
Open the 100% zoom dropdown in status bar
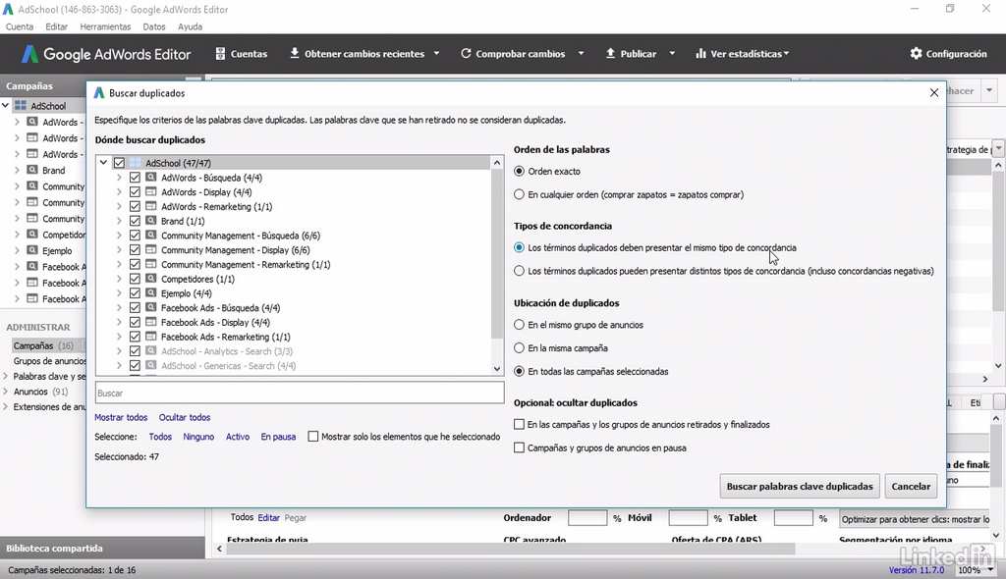[990, 570]
